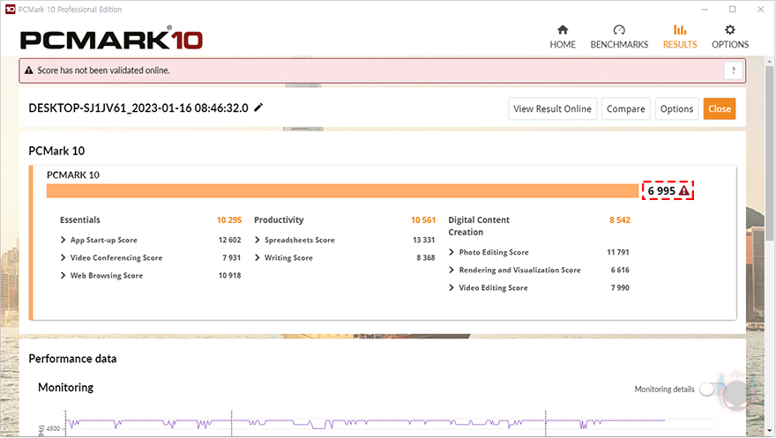Click the Digital Content Creation heading
The image size is (776, 438).
479,226
